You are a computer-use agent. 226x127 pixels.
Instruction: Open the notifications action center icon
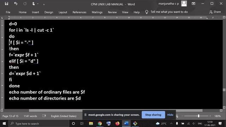click(x=220, y=123)
